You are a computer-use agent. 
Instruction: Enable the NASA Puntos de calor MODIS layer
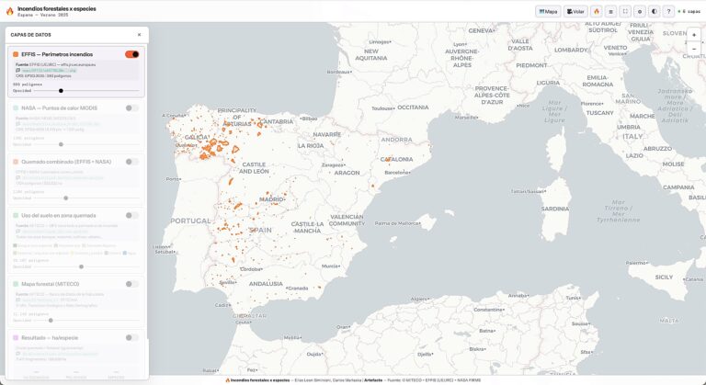point(132,108)
